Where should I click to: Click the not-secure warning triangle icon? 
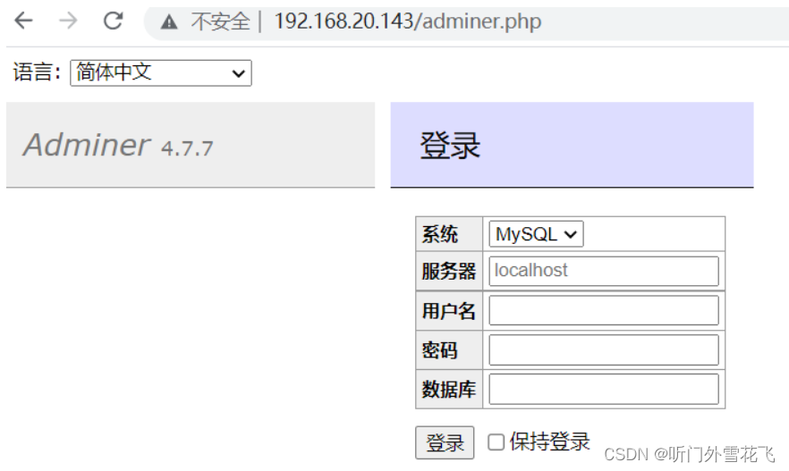point(169,22)
